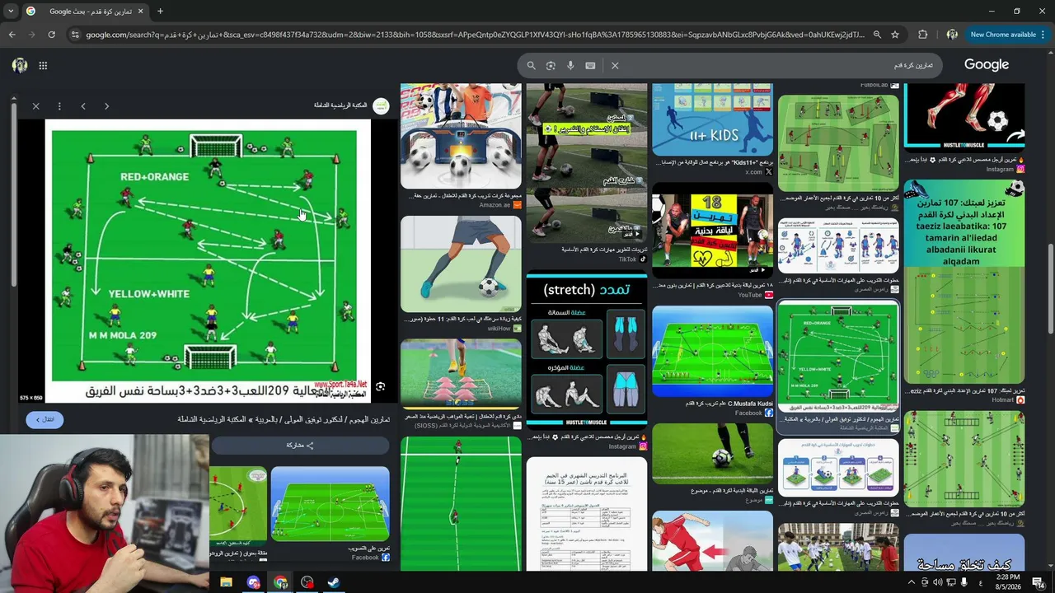Go to the previous image in preview
The height and width of the screenshot is (593, 1055).
pyautogui.click(x=83, y=106)
